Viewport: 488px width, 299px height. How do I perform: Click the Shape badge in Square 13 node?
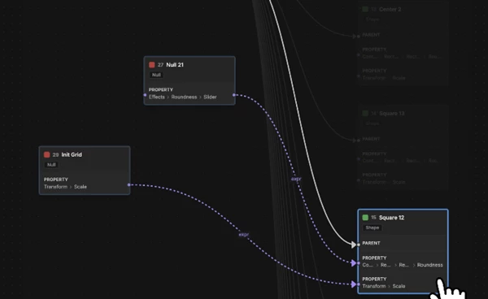(x=373, y=123)
